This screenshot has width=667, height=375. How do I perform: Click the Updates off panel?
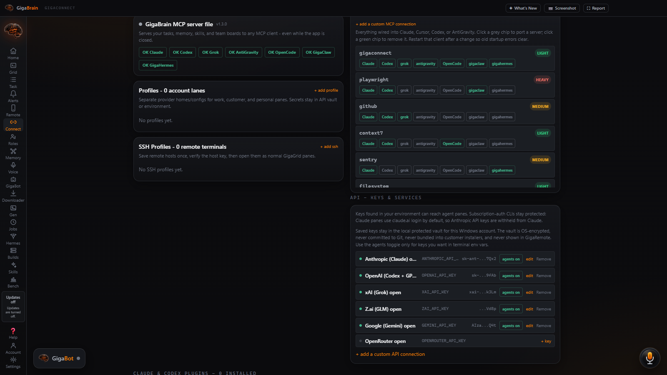point(13,307)
